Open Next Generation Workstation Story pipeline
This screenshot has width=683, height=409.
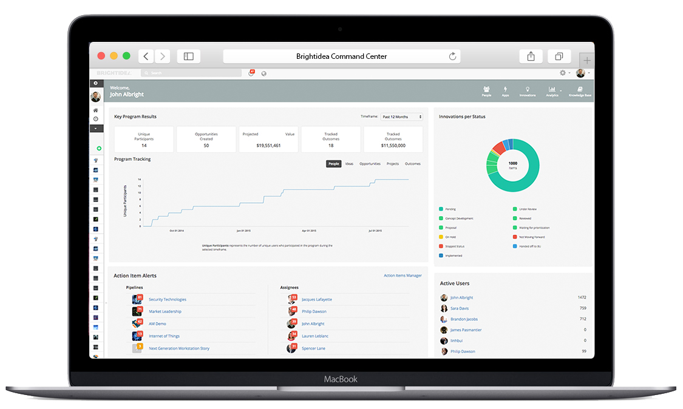(x=179, y=348)
